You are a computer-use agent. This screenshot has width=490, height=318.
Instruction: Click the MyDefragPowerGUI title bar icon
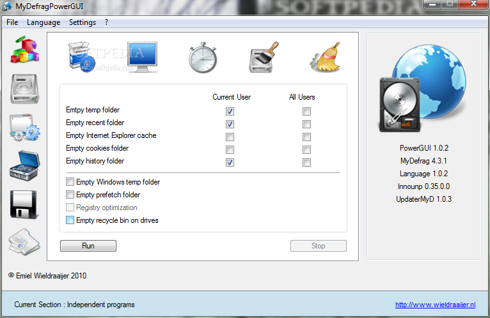tap(7, 6)
